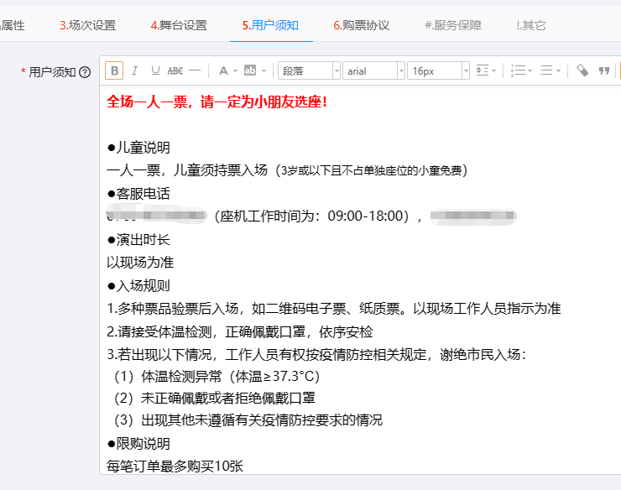Toggle underline formatting
621x490 pixels.
tap(155, 71)
